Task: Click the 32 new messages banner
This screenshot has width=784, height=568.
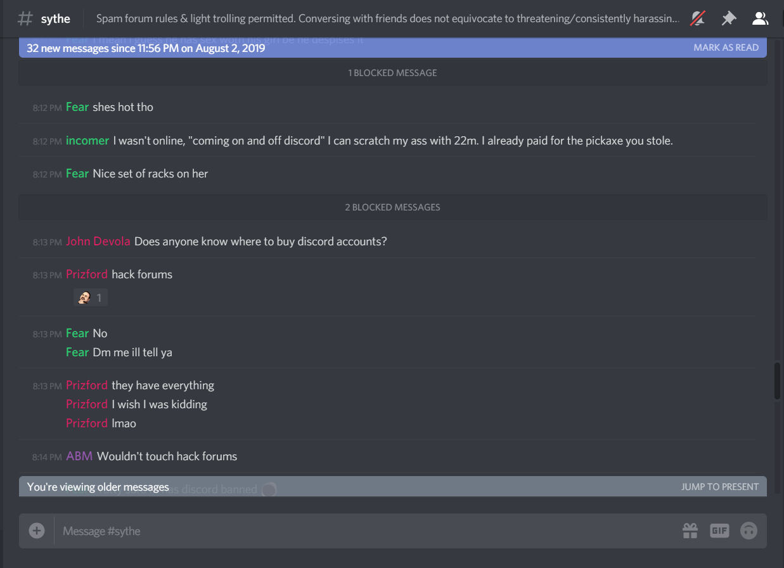Action: (x=393, y=48)
